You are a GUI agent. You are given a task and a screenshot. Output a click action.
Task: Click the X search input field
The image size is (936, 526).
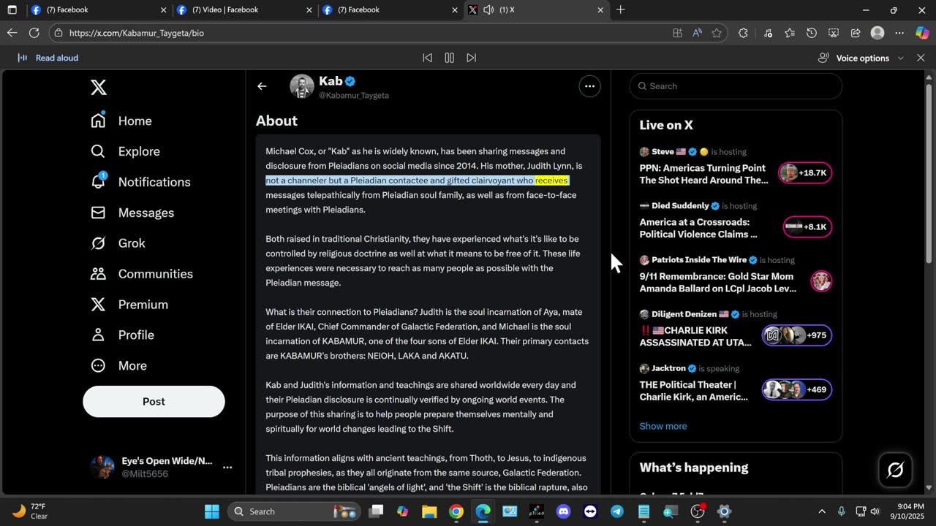click(x=736, y=86)
